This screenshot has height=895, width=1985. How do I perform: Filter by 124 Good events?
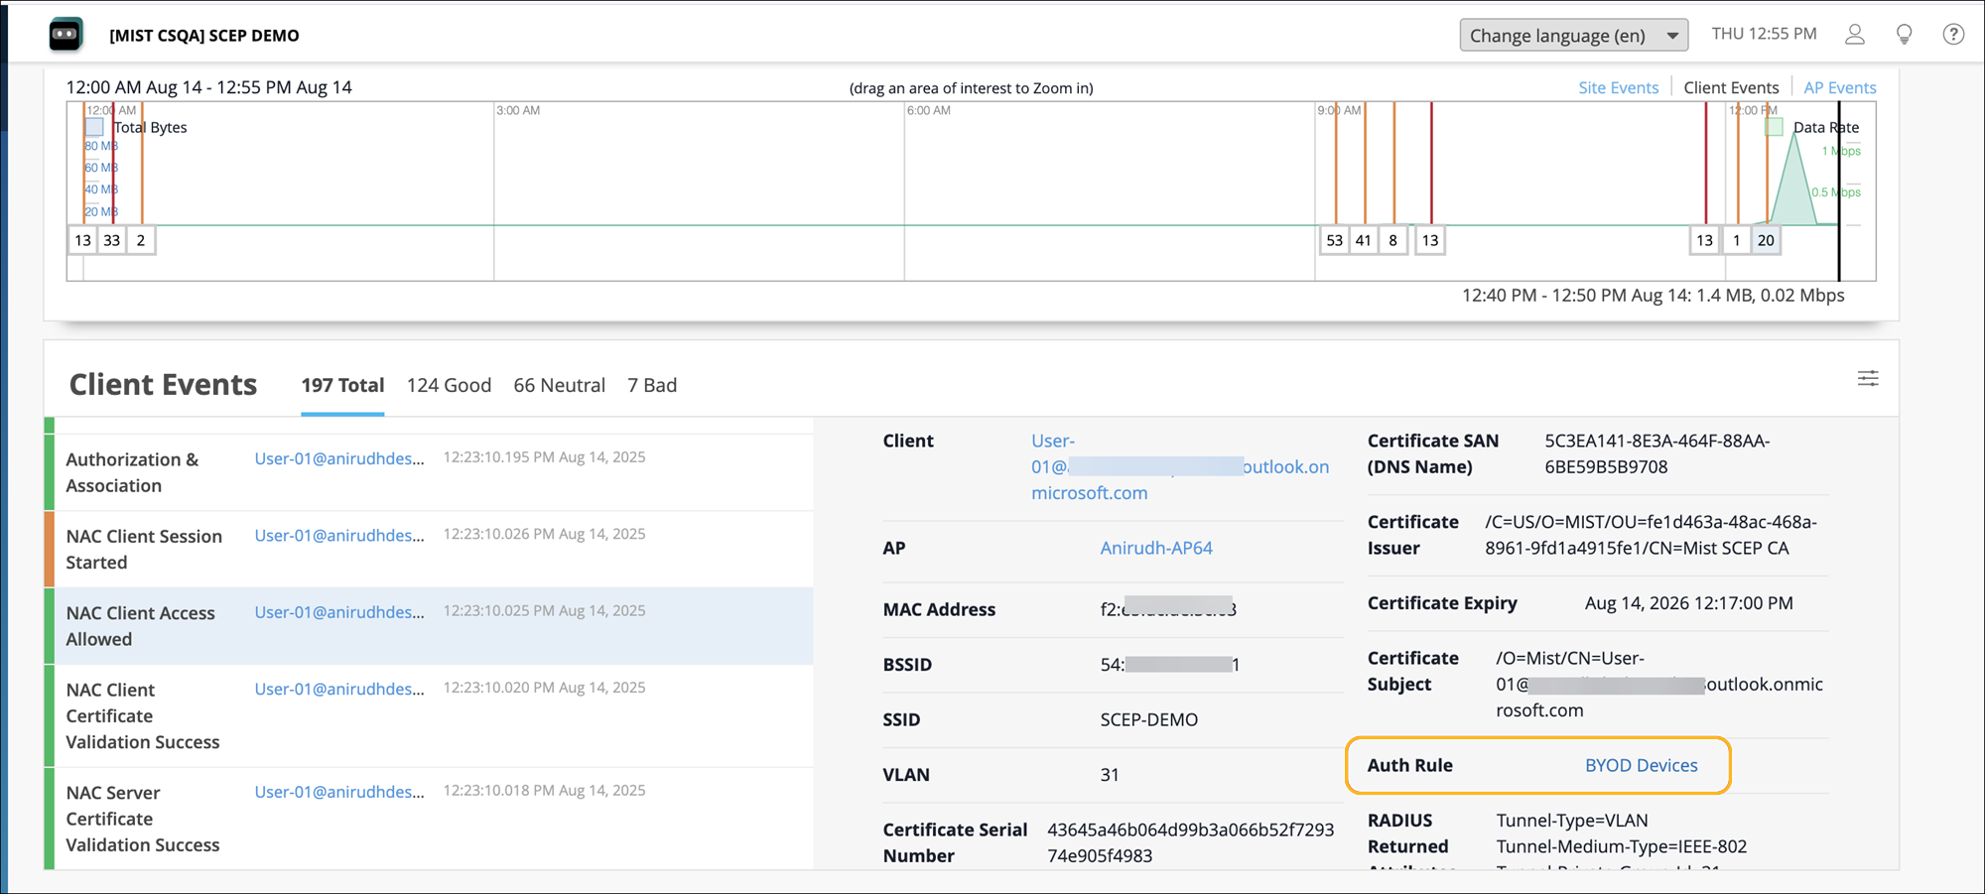449,385
